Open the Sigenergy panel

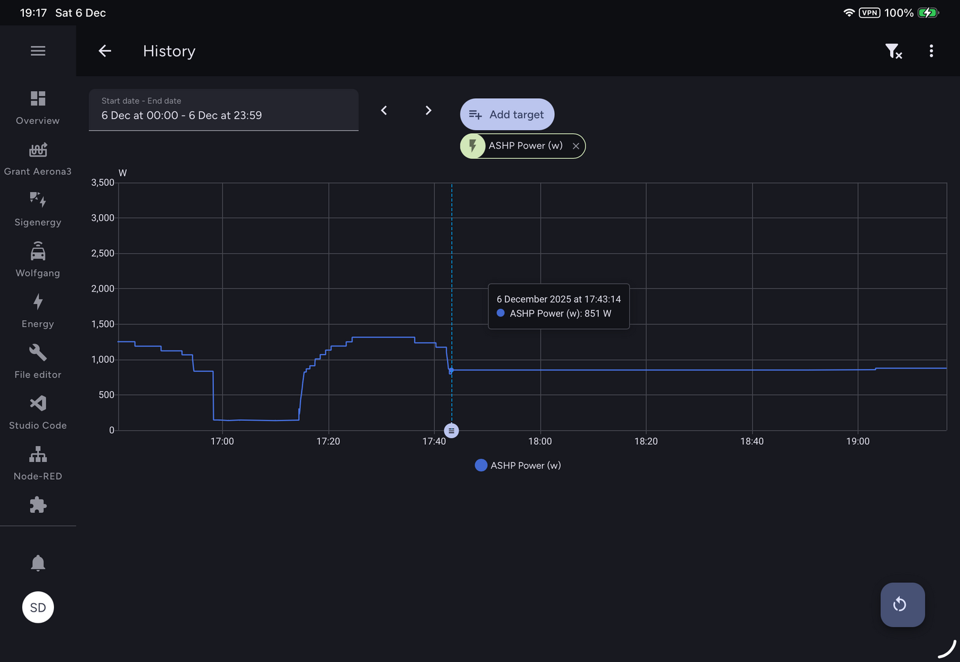[38, 209]
